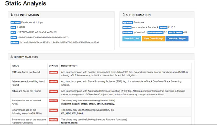
Task: Select the Min OS Version value 4.0
Action: [x=185, y=32]
